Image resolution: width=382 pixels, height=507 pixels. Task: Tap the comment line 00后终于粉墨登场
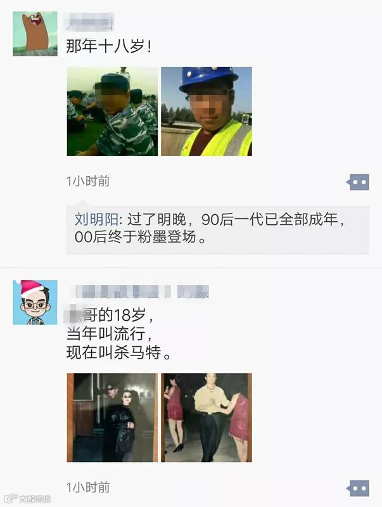(x=140, y=237)
